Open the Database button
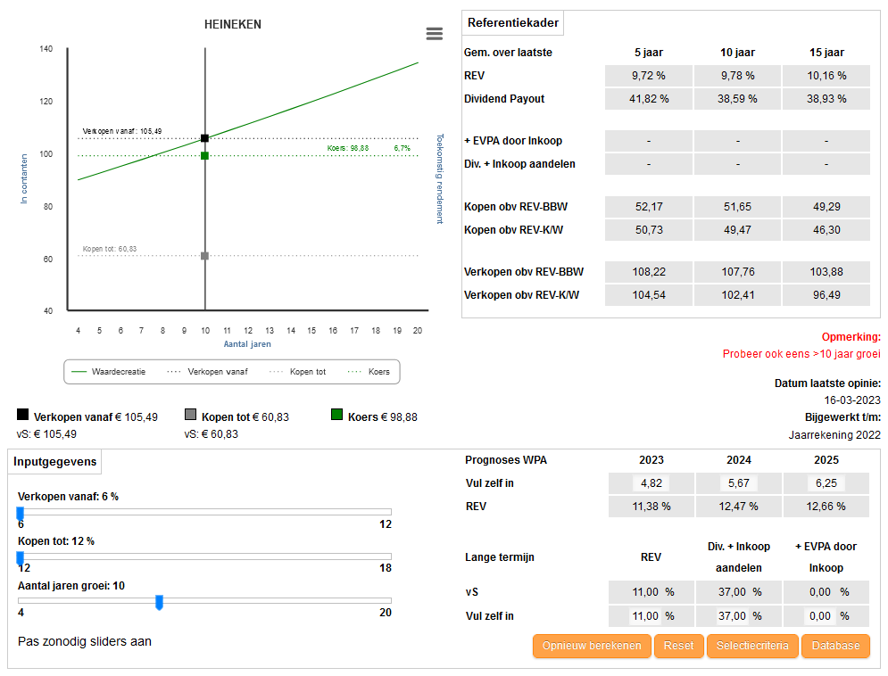Image resolution: width=888 pixels, height=676 pixels. (x=835, y=646)
